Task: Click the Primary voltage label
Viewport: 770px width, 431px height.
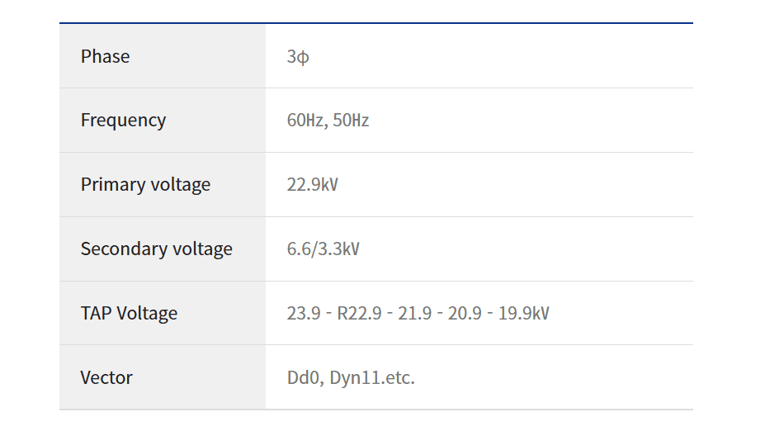Action: [145, 185]
